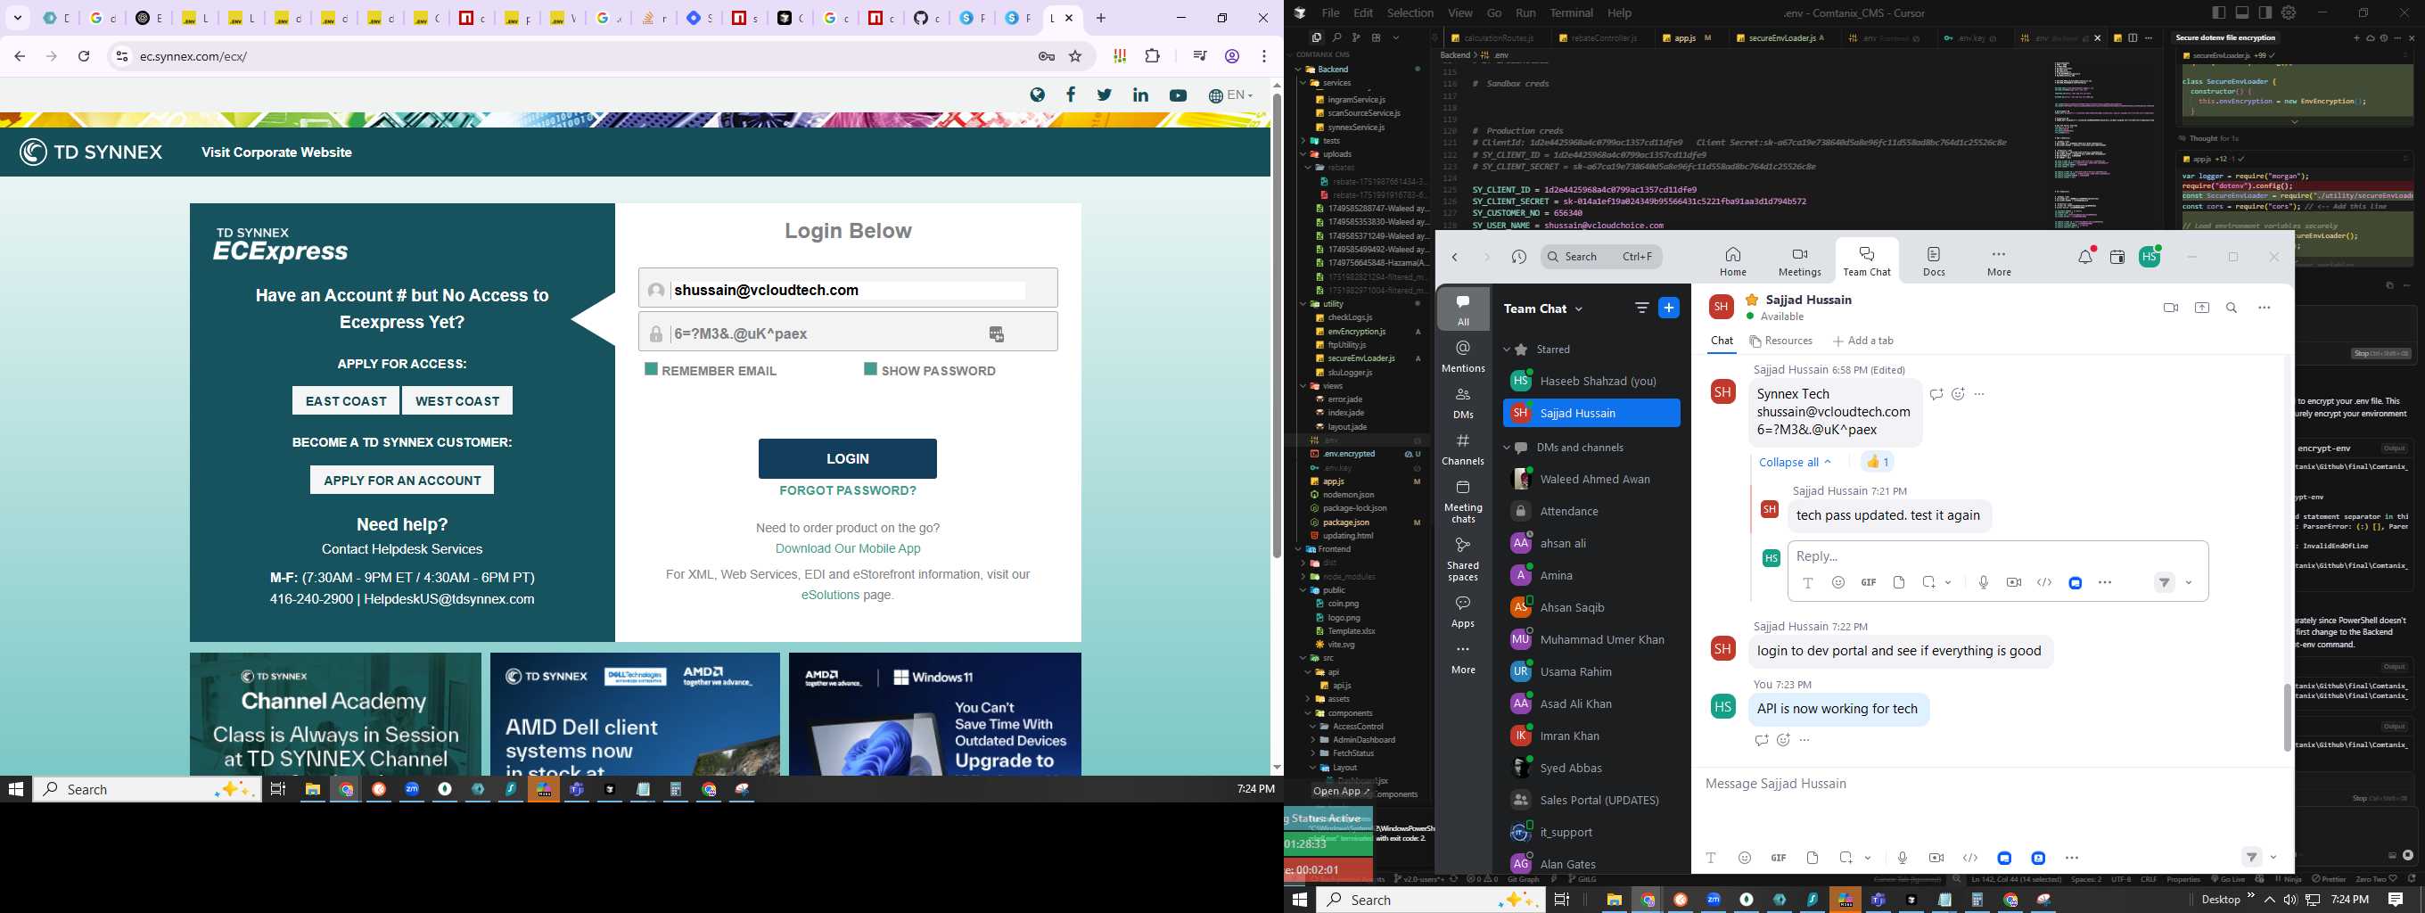Click the LinkedIn icon on TD SYNNEX page
This screenshot has width=2425, height=913.
click(x=1141, y=95)
